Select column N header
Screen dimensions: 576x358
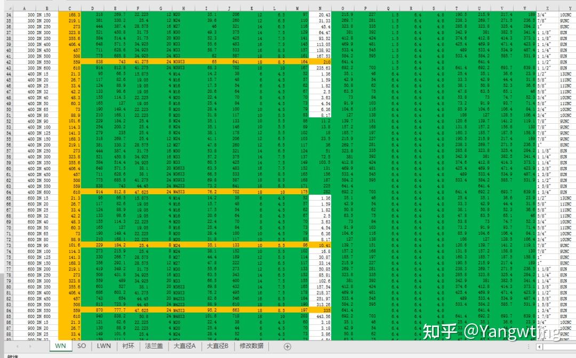pyautogui.click(x=320, y=8)
